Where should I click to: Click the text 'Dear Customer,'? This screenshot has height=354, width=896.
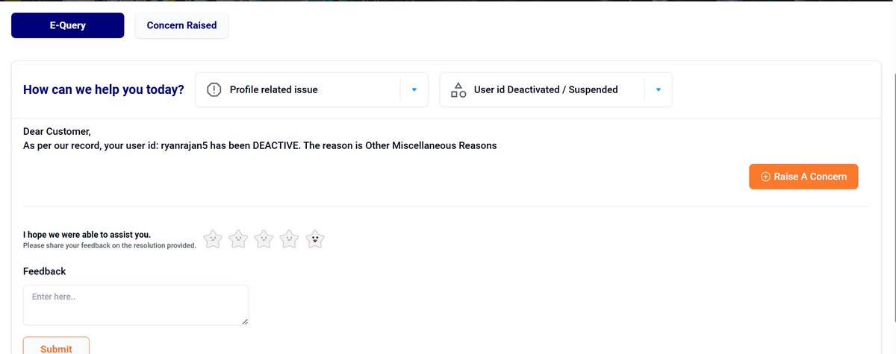tap(57, 131)
